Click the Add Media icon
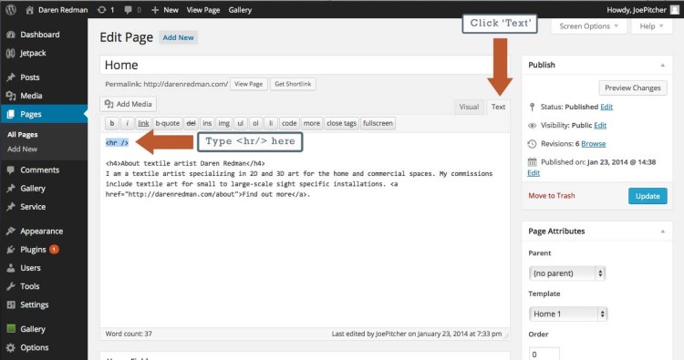Image resolution: width=684 pixels, height=360 pixels. 109,104
